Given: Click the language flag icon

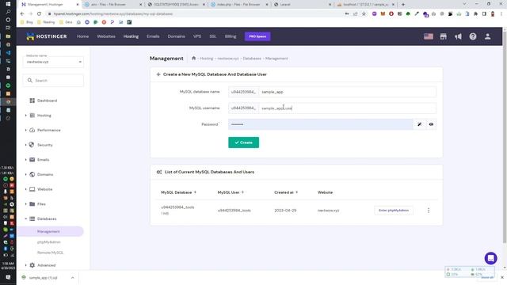Looking at the screenshot, I should pyautogui.click(x=429, y=36).
